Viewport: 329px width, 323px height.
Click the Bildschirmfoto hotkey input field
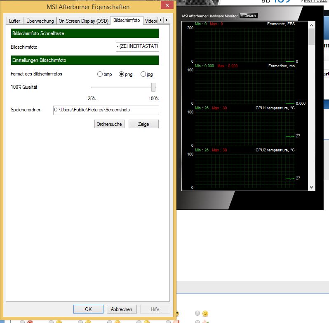(x=137, y=47)
